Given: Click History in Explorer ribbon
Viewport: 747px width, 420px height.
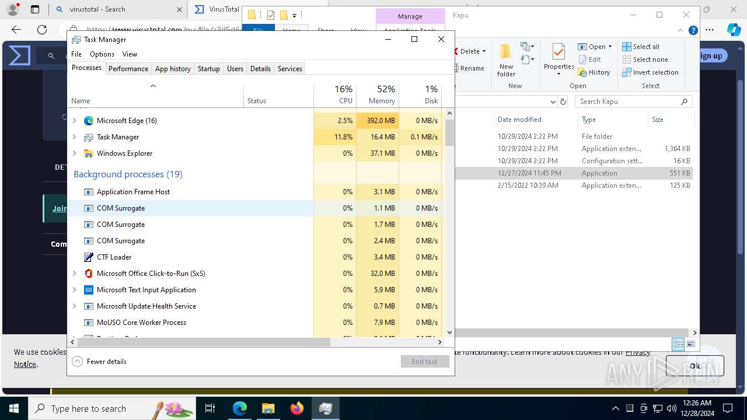Looking at the screenshot, I should 594,72.
